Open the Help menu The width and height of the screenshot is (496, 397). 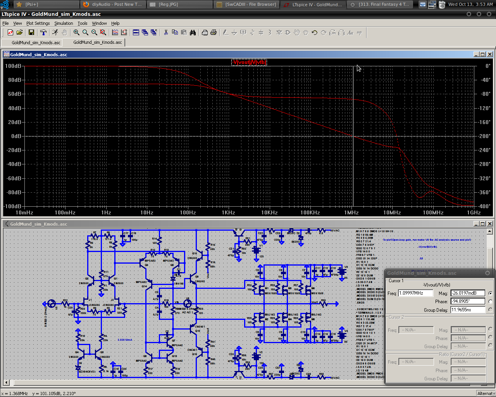115,23
